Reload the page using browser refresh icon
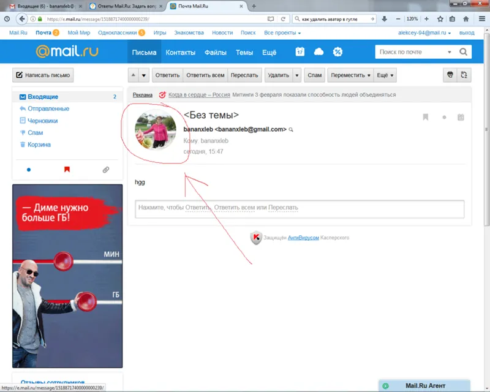This screenshot has height=392, width=490. (x=283, y=19)
